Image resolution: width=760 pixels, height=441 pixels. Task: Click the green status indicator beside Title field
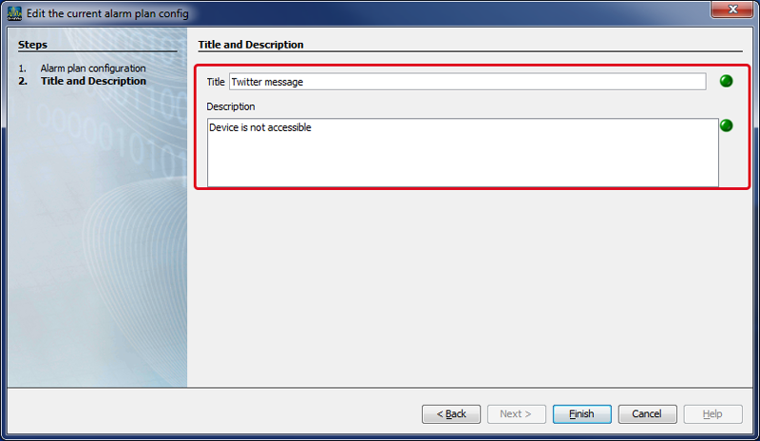726,82
